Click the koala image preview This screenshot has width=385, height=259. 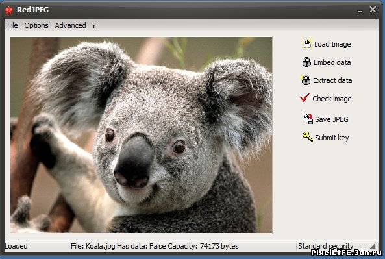pos(141,135)
